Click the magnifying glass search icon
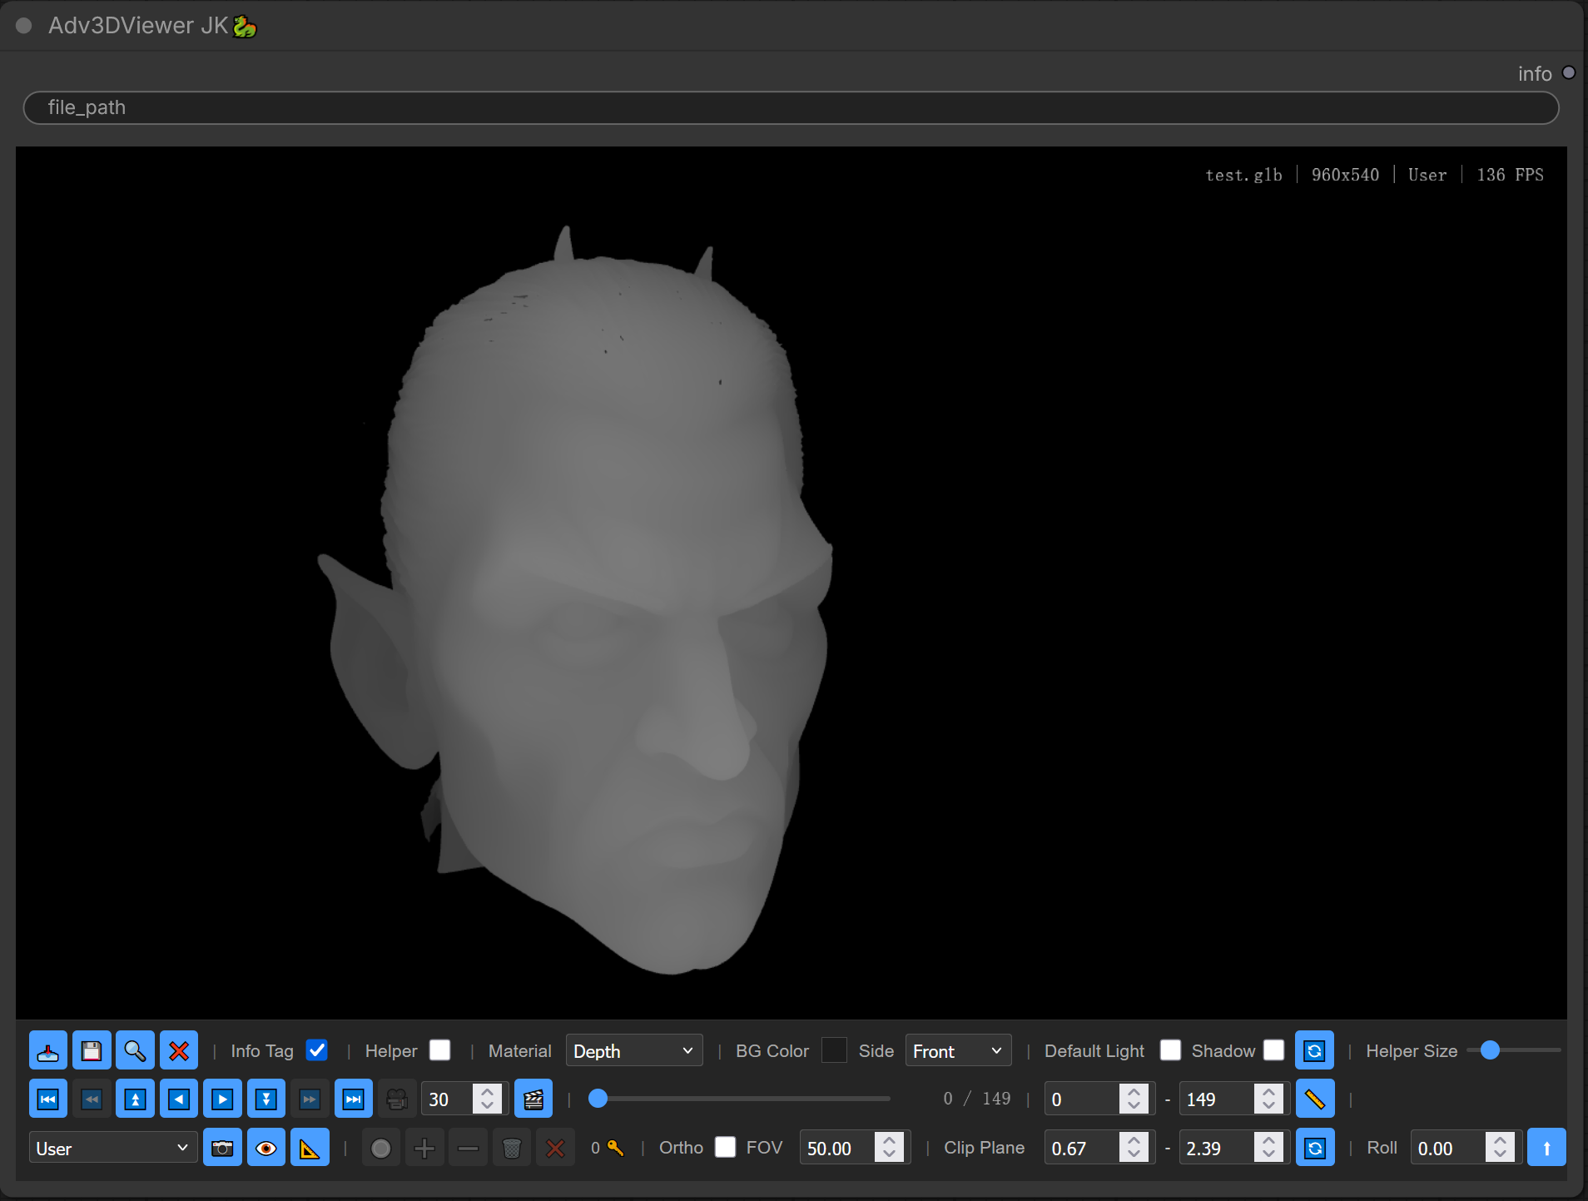1588x1201 pixels. point(135,1050)
